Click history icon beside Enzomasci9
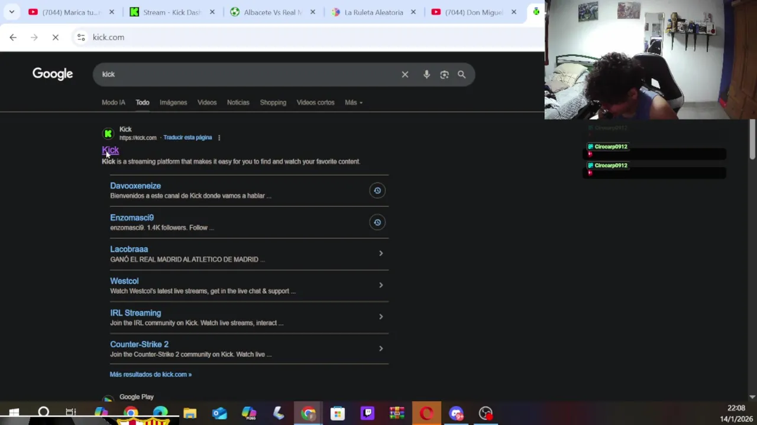The image size is (757, 425). click(x=377, y=222)
